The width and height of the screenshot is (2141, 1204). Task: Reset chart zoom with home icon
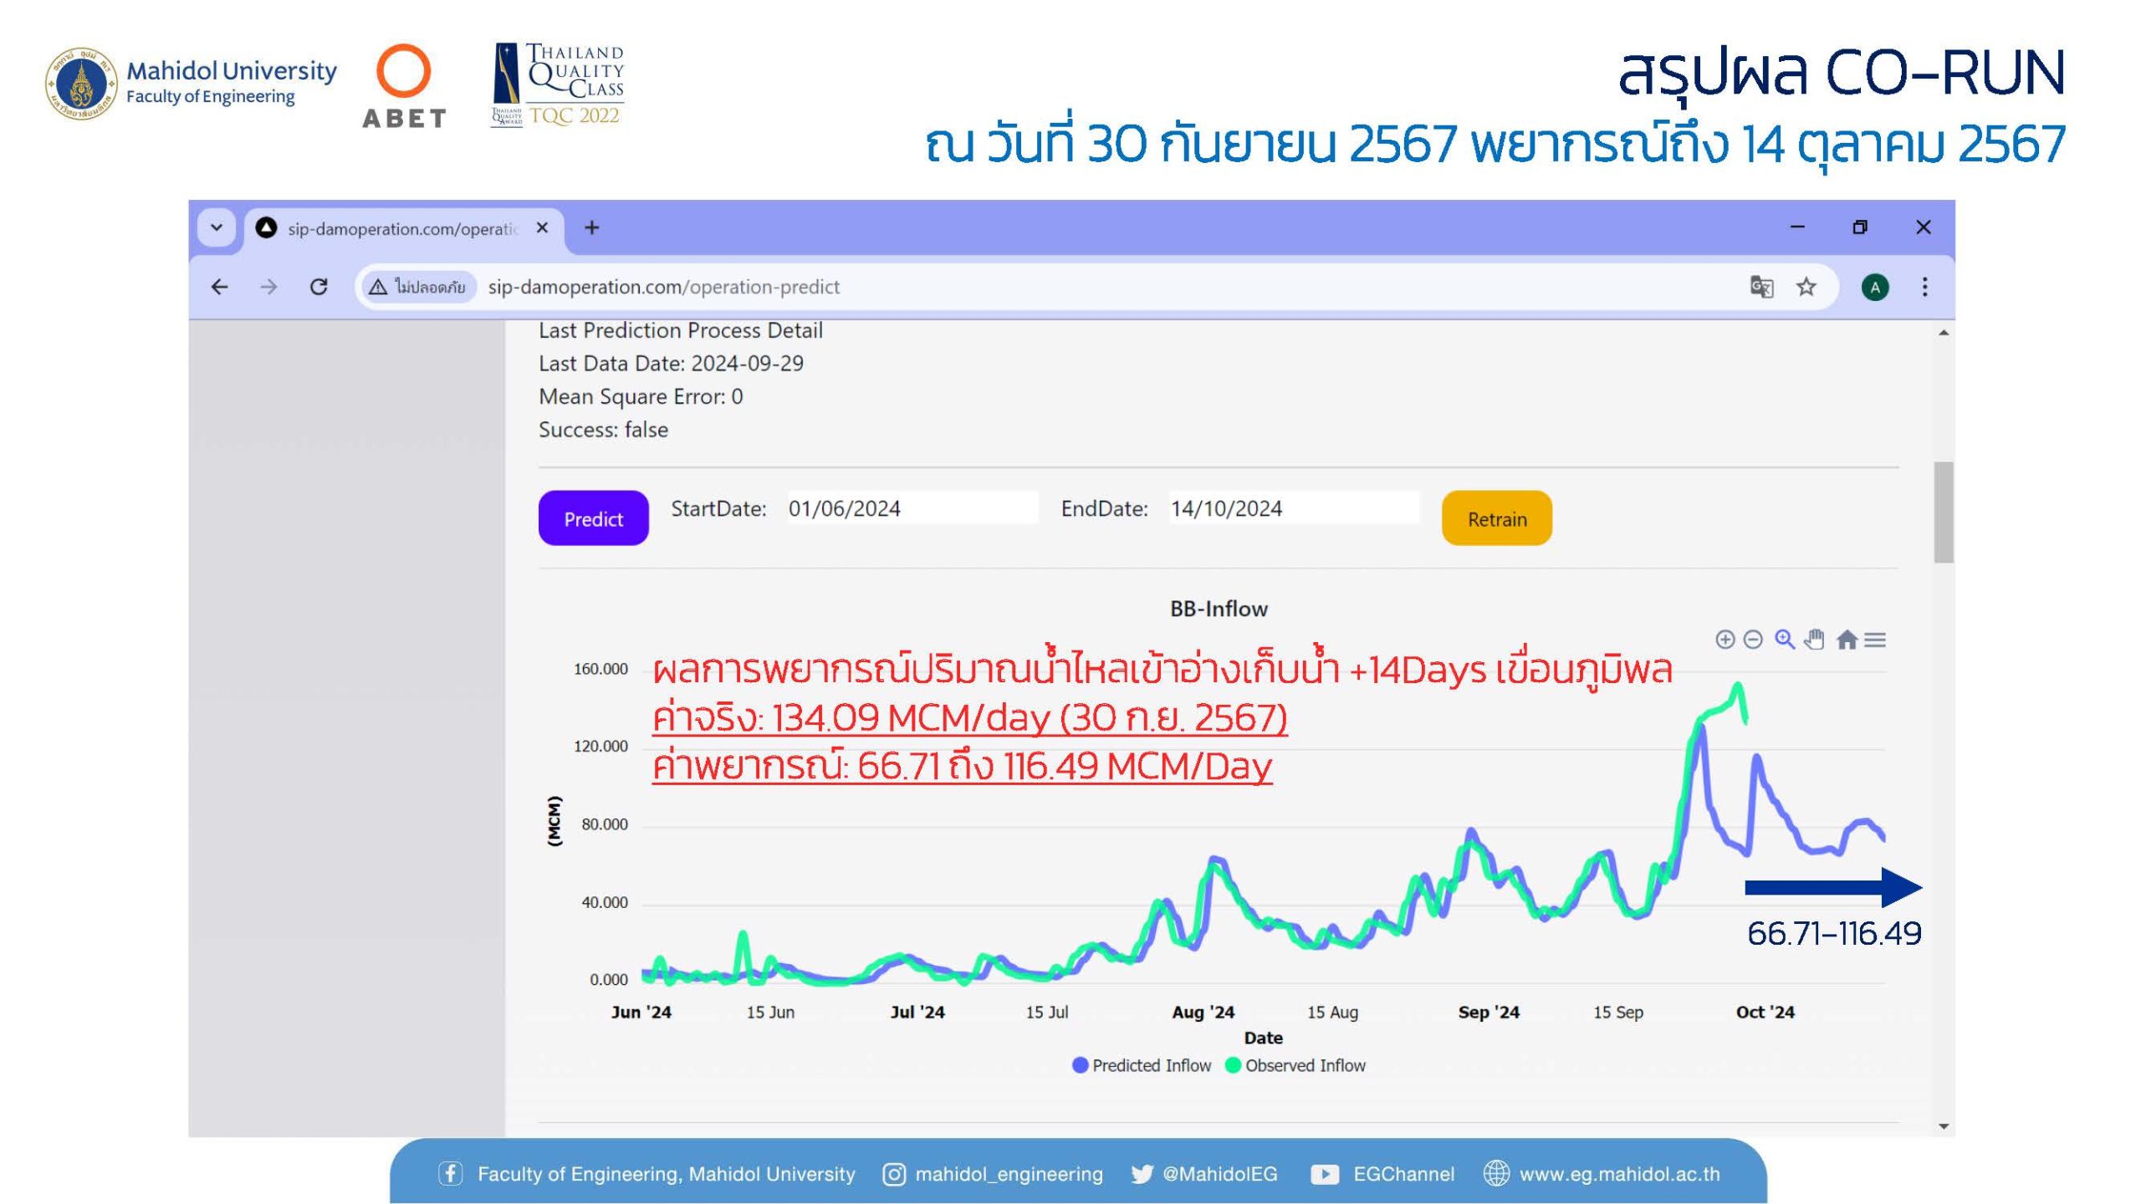(1847, 640)
